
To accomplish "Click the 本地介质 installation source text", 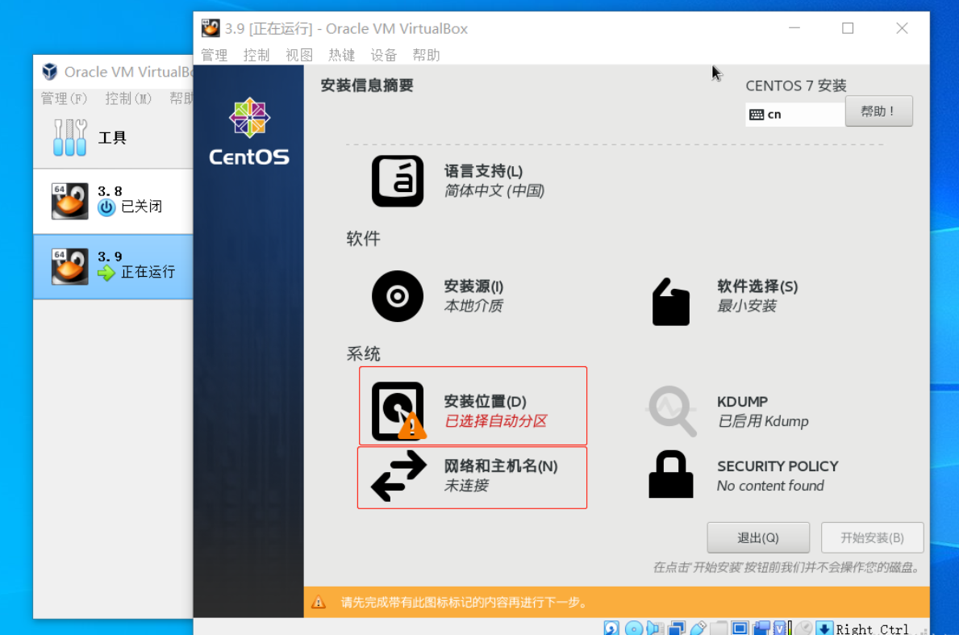I will coord(473,306).
